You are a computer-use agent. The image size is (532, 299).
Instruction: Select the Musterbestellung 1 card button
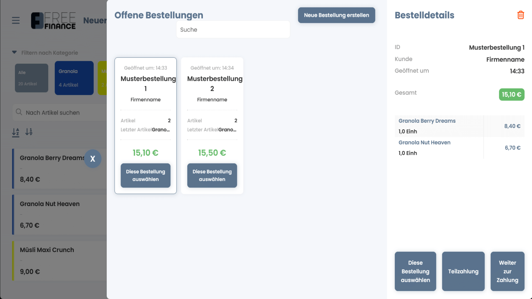pyautogui.click(x=145, y=176)
